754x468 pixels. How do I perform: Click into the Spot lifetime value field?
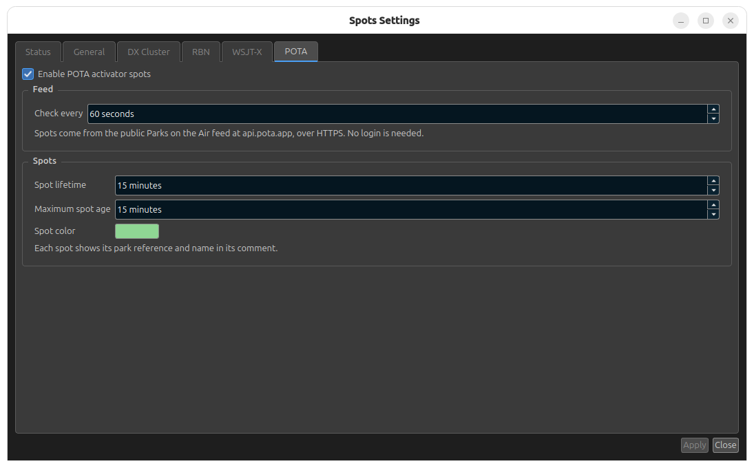point(411,185)
